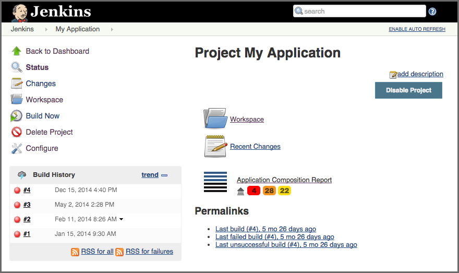The height and width of the screenshot is (273, 459).
Task: Click into the search input field
Action: pyautogui.click(x=359, y=11)
